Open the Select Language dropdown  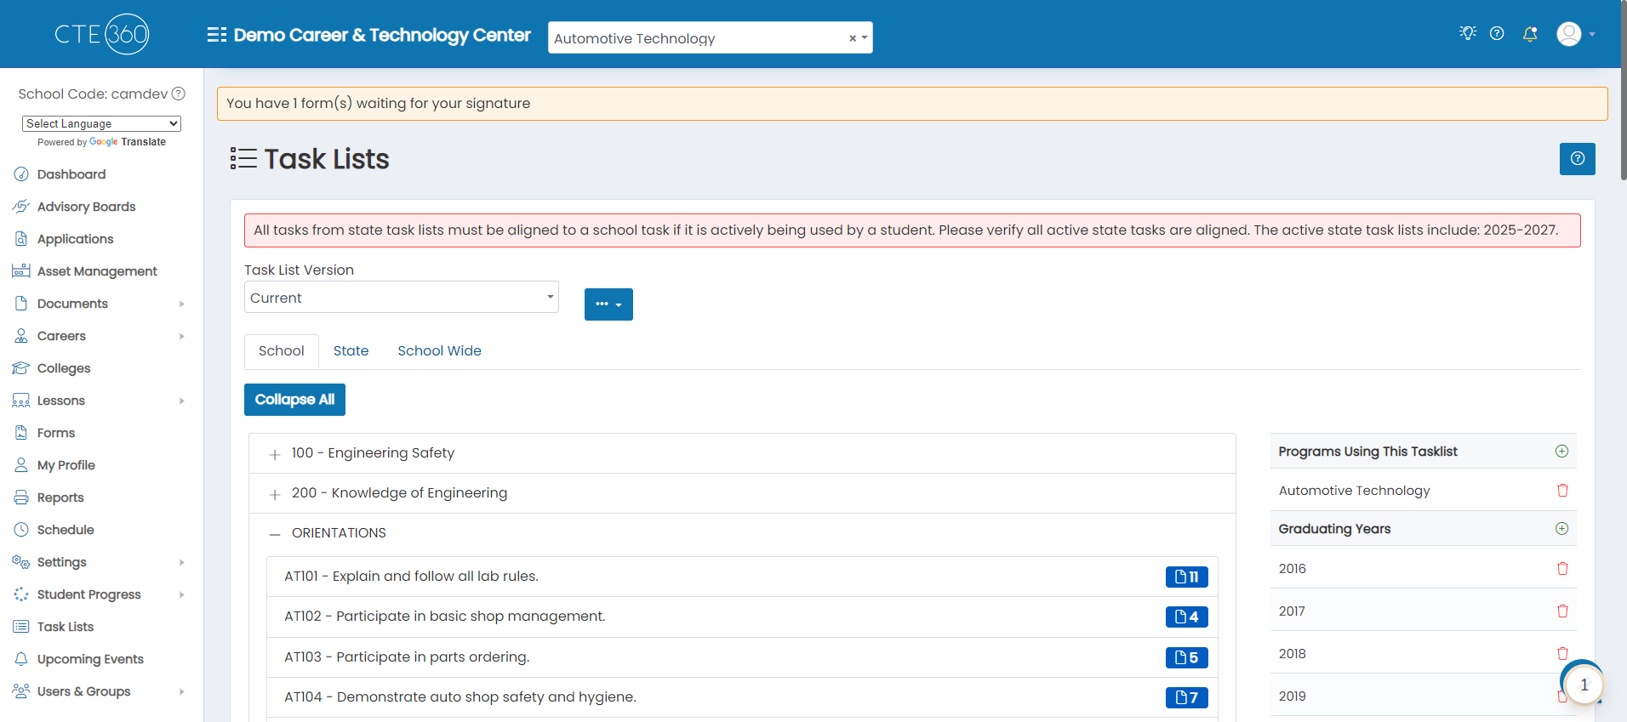pos(101,123)
